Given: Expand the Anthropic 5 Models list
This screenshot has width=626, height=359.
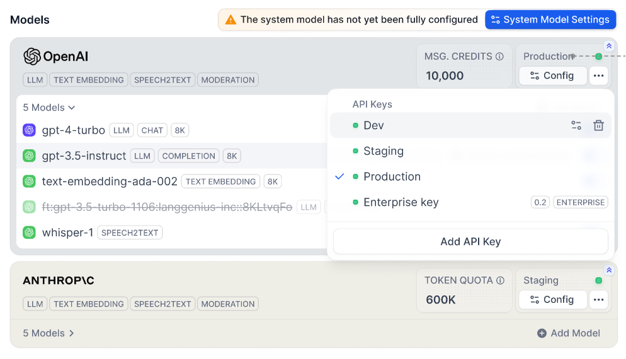Looking at the screenshot, I should (49, 333).
